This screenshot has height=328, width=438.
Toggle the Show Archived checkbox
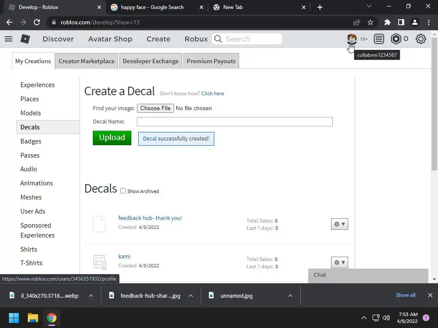(x=123, y=191)
